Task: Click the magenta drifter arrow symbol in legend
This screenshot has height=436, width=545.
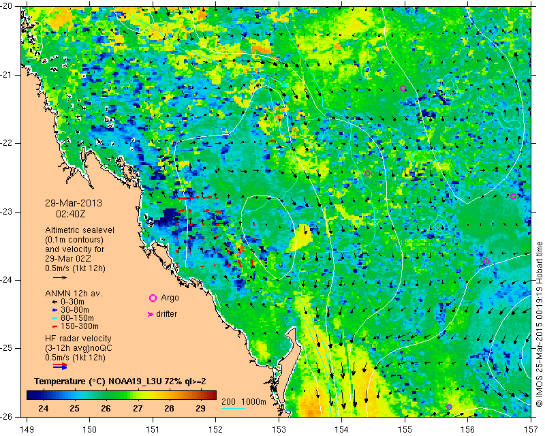Action: point(150,314)
